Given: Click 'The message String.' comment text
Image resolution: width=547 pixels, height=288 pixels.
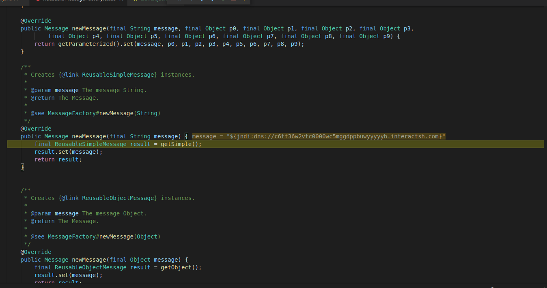Looking at the screenshot, I should click(x=114, y=90).
